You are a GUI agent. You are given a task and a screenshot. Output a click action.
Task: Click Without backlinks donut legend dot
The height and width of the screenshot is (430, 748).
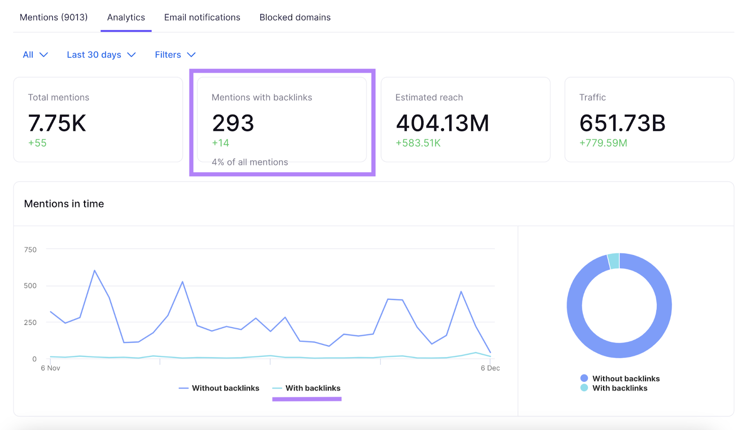[x=584, y=378]
